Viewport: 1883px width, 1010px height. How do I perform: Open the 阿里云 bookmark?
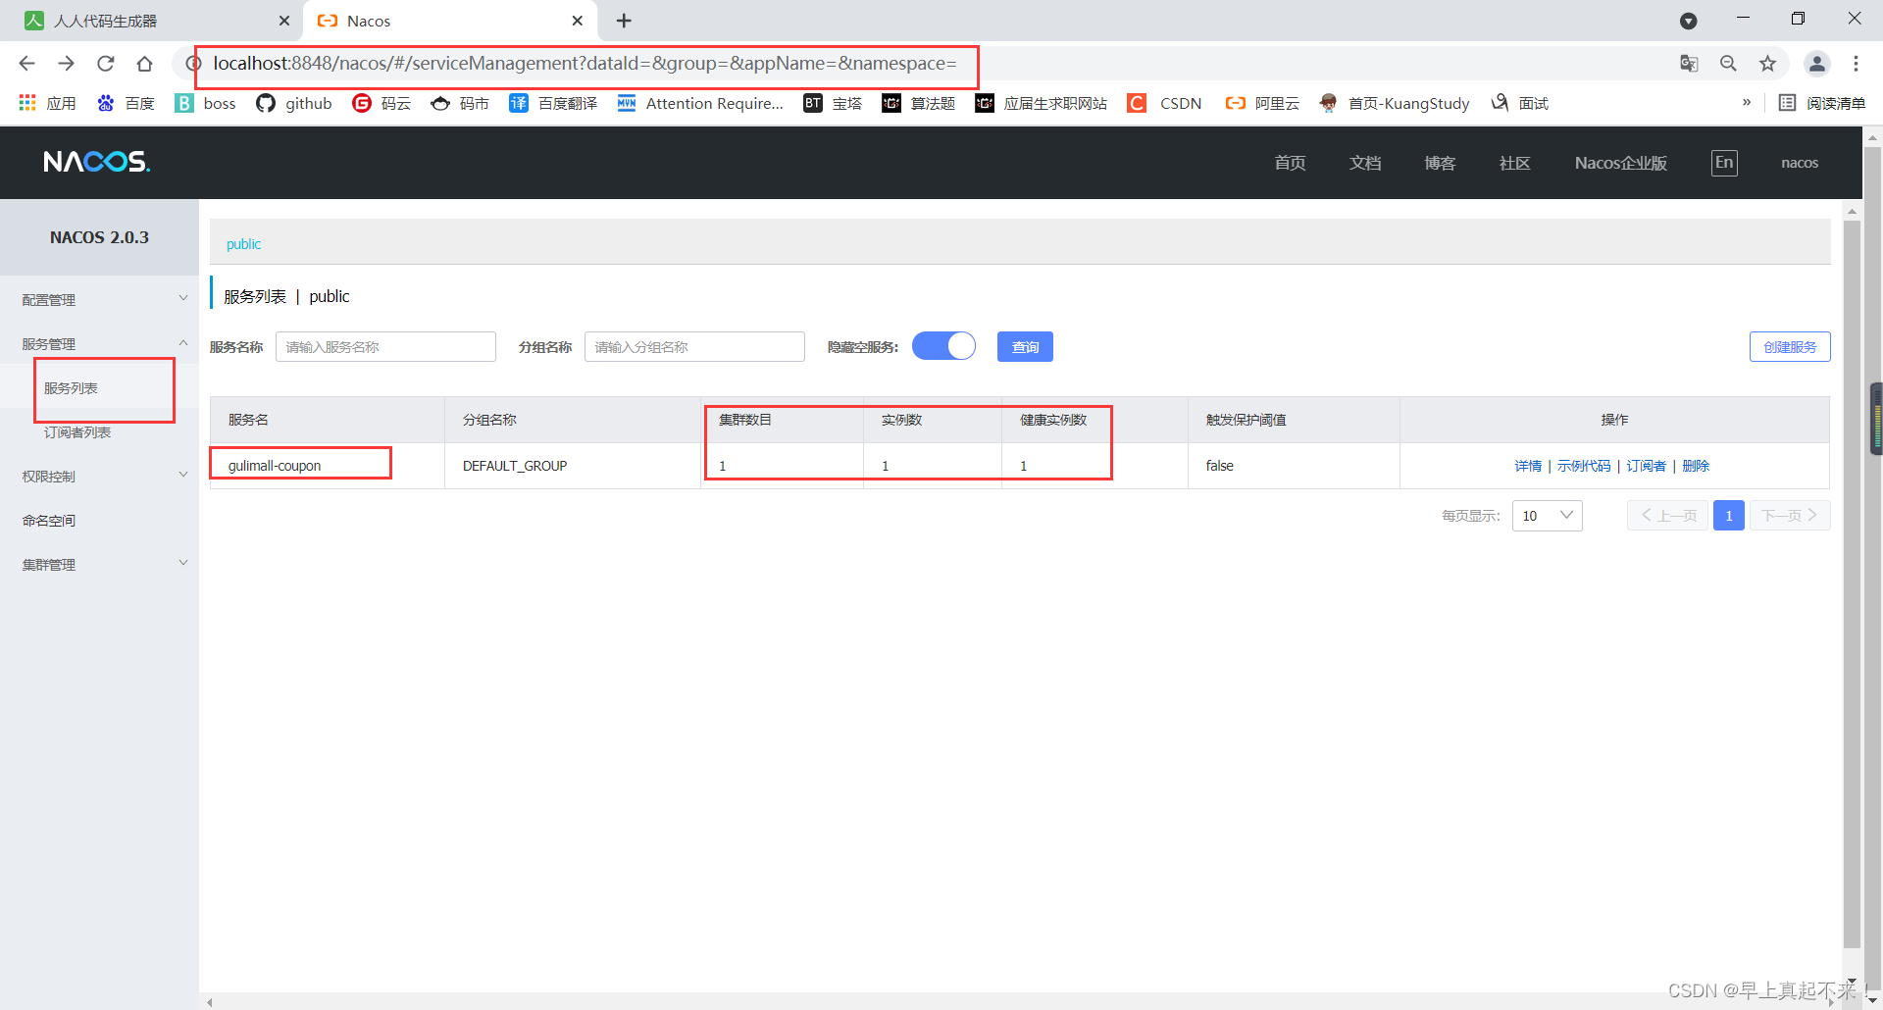coord(1262,103)
